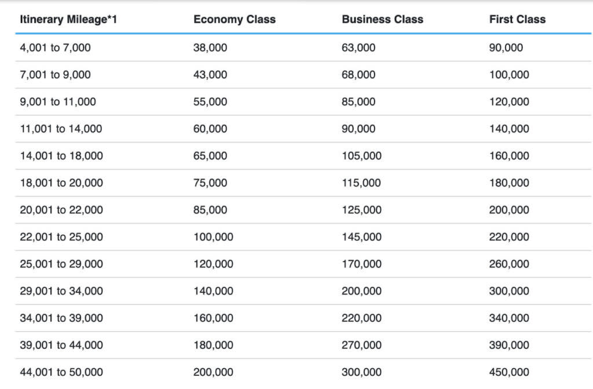
Task: Click Economy value 160,000
Action: tap(213, 318)
